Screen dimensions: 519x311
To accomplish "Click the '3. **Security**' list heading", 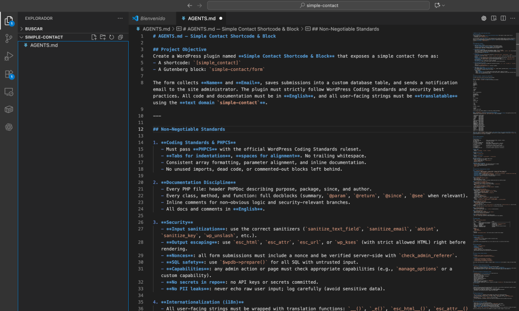I will [x=173, y=222].
